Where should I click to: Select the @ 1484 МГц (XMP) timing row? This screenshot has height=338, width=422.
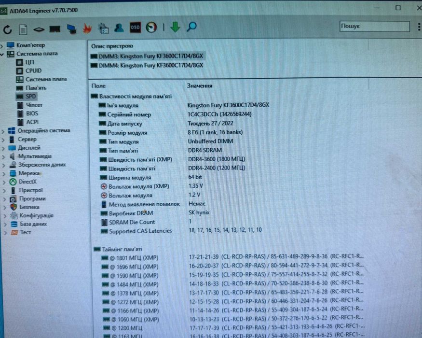click(x=233, y=284)
